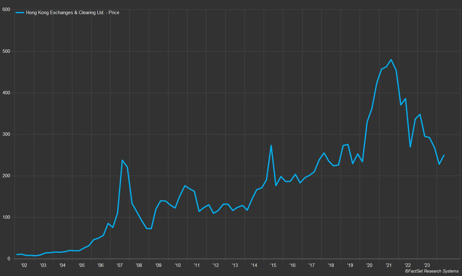This screenshot has height=276, width=462.
Task: Click the '22 x-axis year label
Action: [x=408, y=265]
